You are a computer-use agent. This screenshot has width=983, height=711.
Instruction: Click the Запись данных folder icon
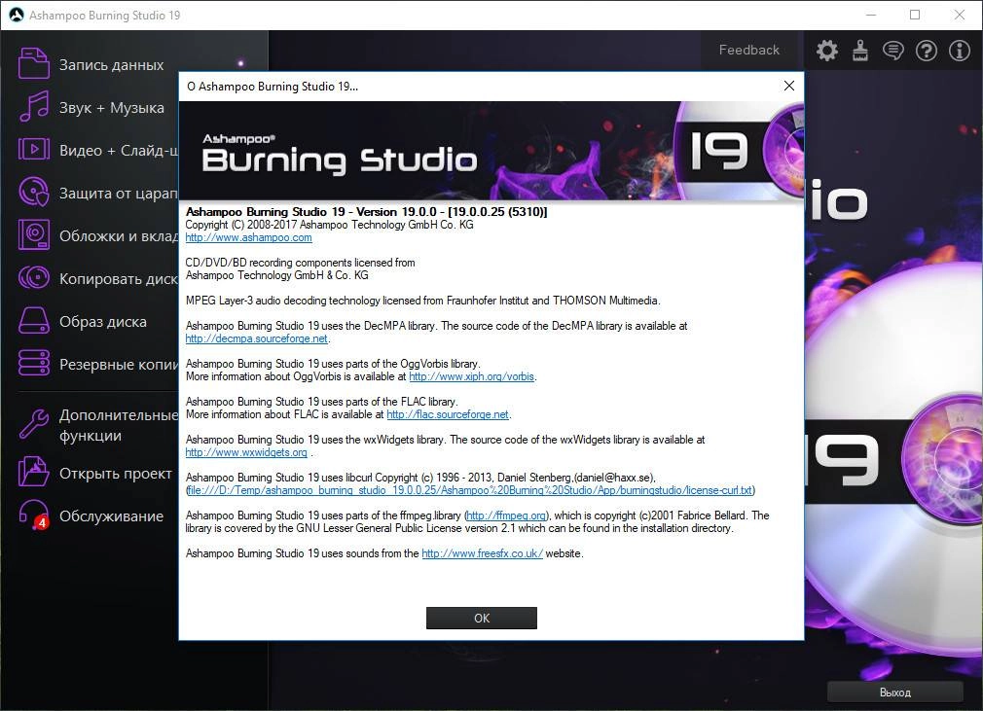[x=33, y=64]
